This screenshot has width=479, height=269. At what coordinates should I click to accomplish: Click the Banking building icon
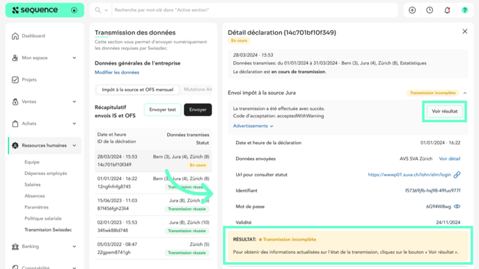[15, 247]
